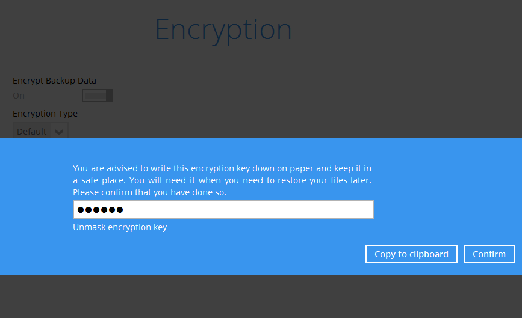Click the Confirm button
The image size is (522, 318).
(489, 254)
